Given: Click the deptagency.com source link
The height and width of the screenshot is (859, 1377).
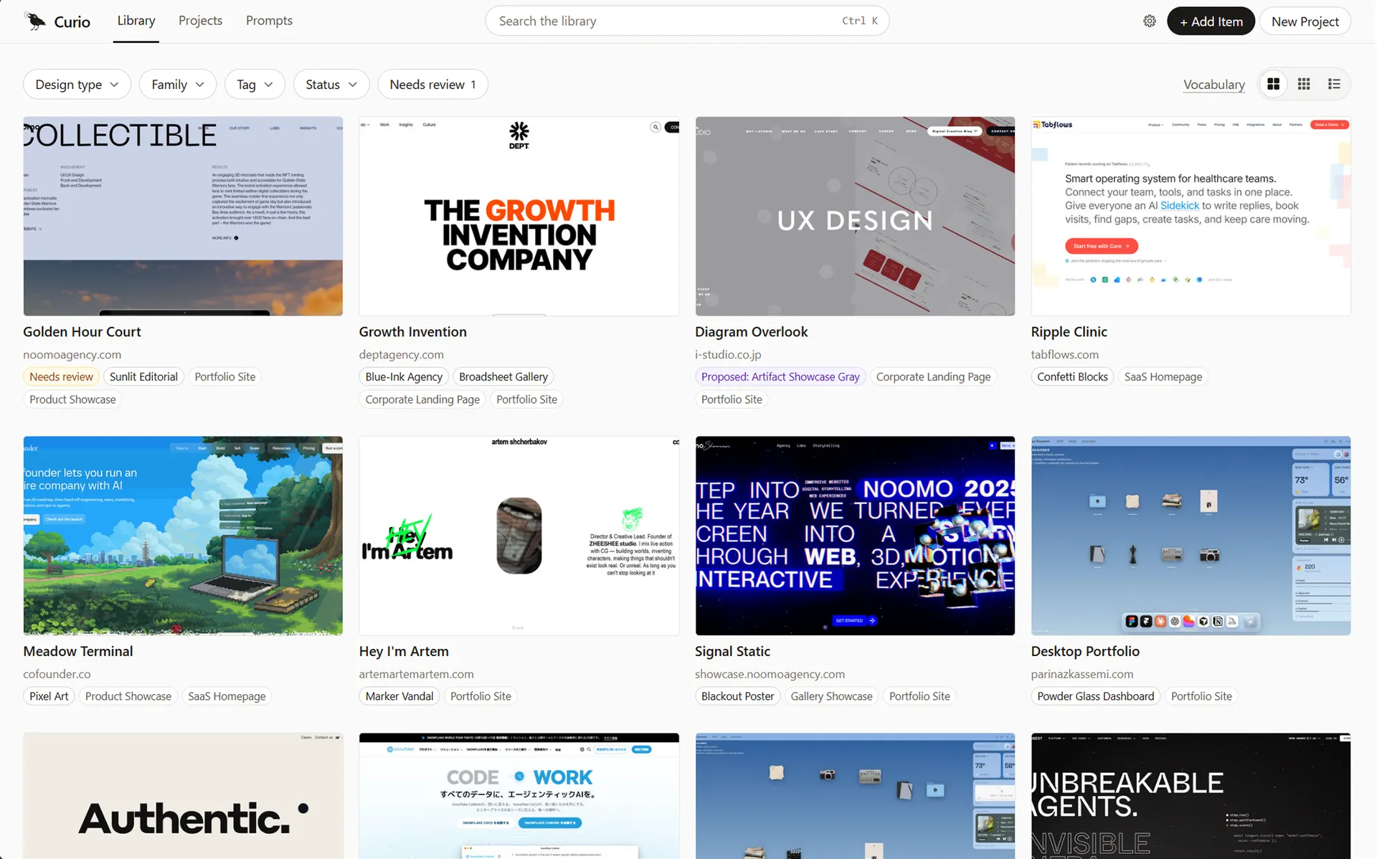Looking at the screenshot, I should click(x=401, y=354).
